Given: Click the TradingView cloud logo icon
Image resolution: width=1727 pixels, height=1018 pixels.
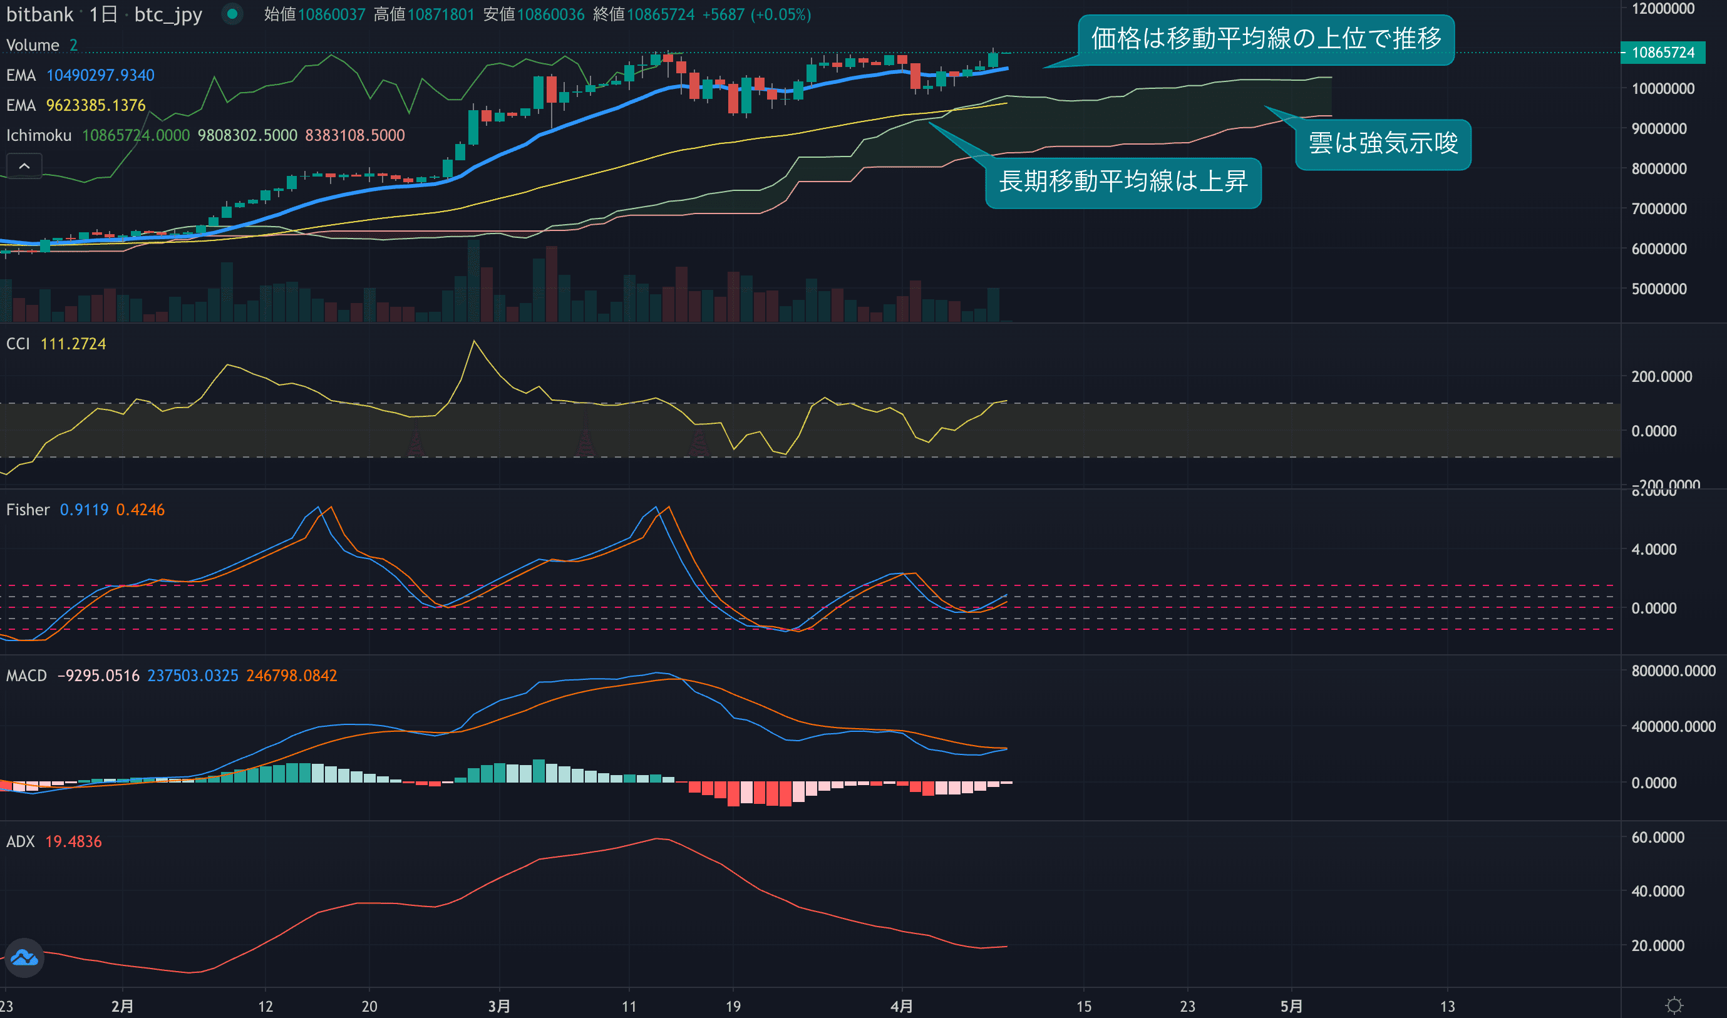Looking at the screenshot, I should (x=24, y=957).
